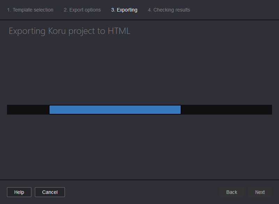Click step 4 in the wizard header
279x204 pixels.
coord(169,10)
